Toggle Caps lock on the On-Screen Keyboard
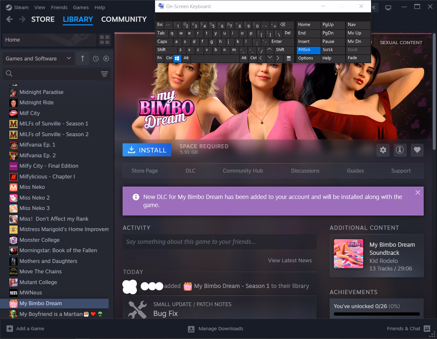 (164, 42)
